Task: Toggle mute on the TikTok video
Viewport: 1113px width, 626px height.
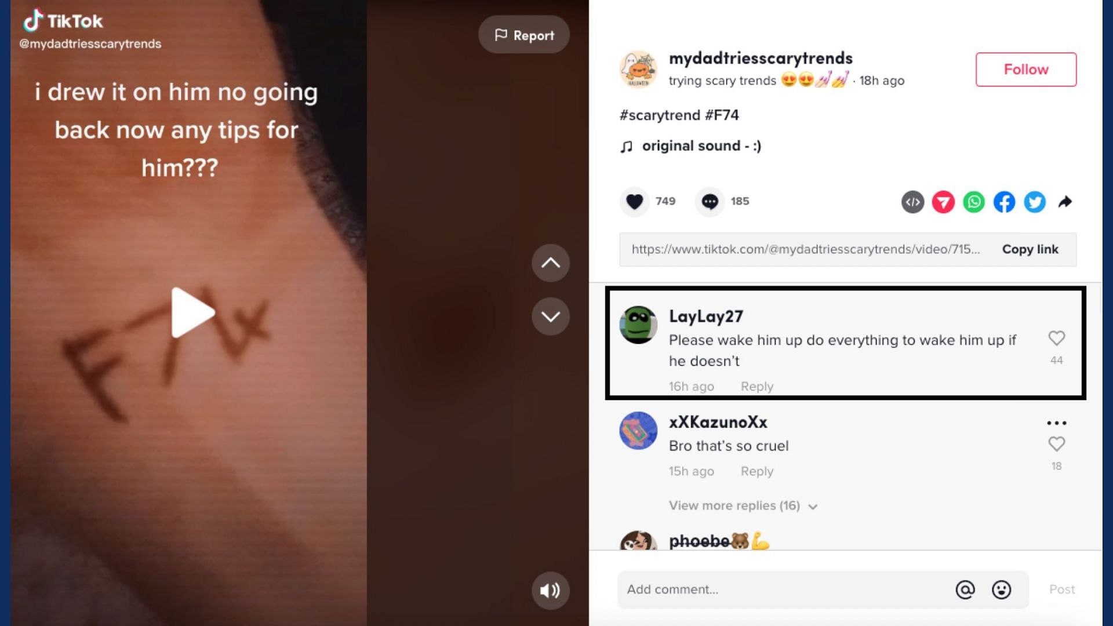Action: [550, 590]
